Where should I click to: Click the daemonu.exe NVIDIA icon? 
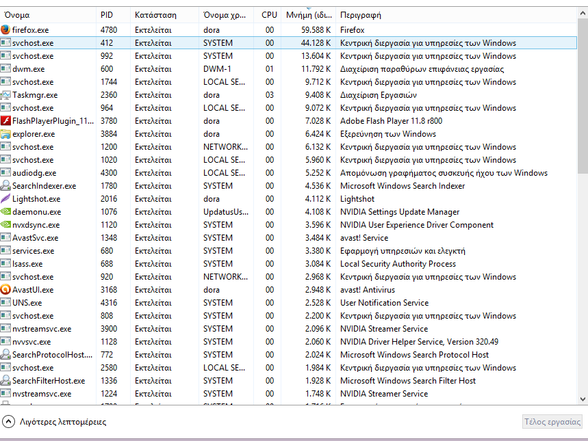[5, 212]
